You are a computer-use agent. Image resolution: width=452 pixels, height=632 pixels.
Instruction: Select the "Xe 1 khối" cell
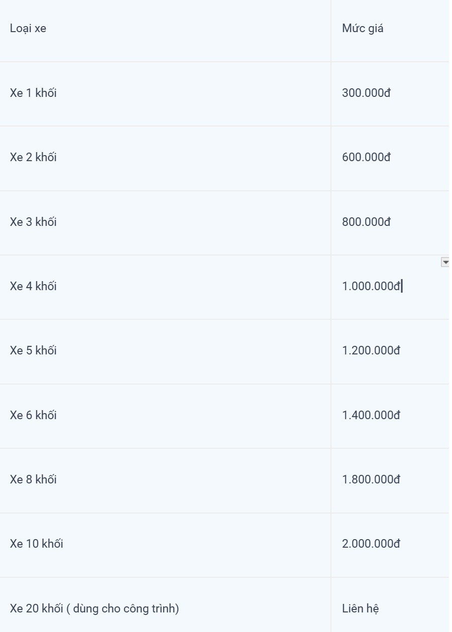pos(33,93)
